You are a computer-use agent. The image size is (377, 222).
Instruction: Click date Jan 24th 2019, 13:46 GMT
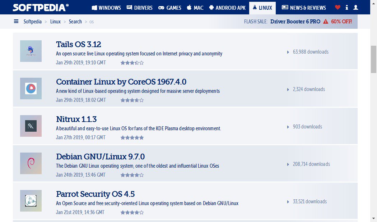(80, 175)
